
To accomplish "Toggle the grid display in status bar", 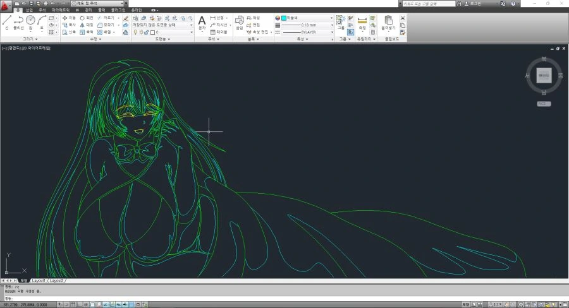I will (73, 304).
